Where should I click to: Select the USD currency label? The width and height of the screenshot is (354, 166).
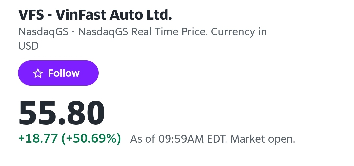pos(29,46)
